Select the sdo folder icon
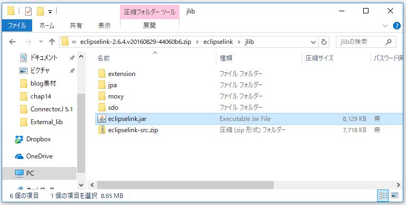 [x=102, y=107]
